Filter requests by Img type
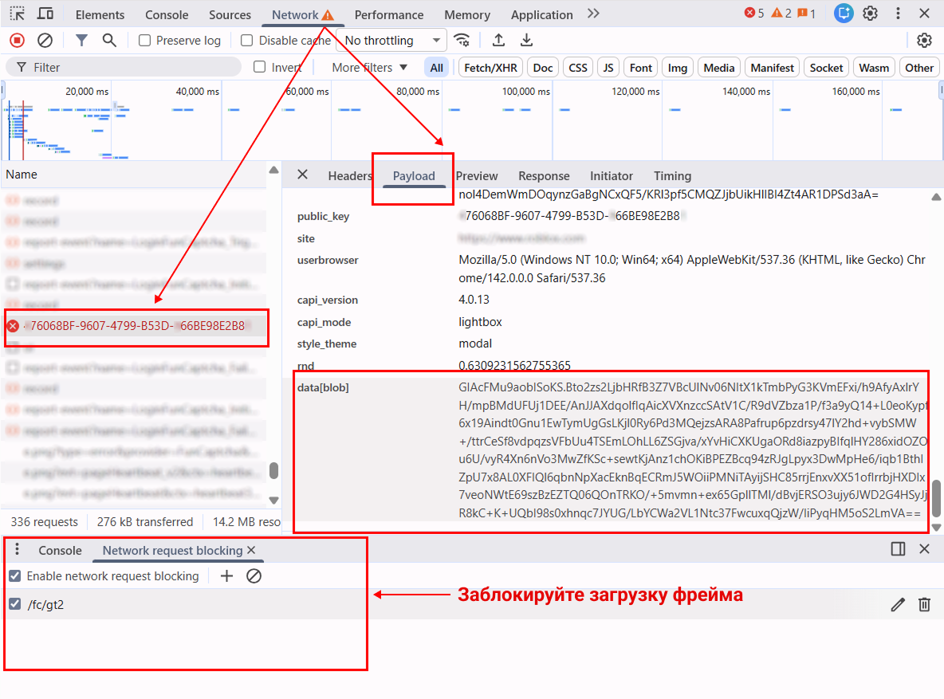 678,68
